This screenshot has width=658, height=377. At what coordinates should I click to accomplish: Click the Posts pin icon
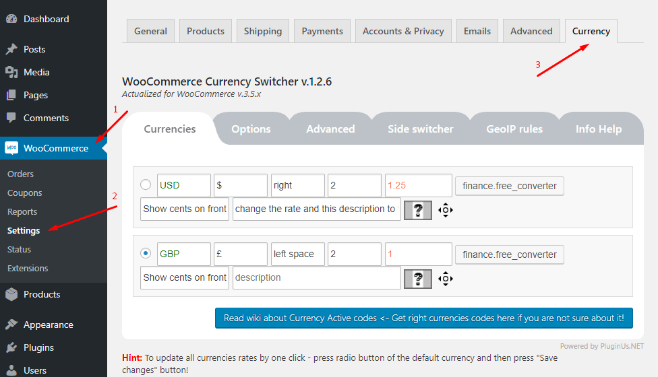pyautogui.click(x=11, y=49)
